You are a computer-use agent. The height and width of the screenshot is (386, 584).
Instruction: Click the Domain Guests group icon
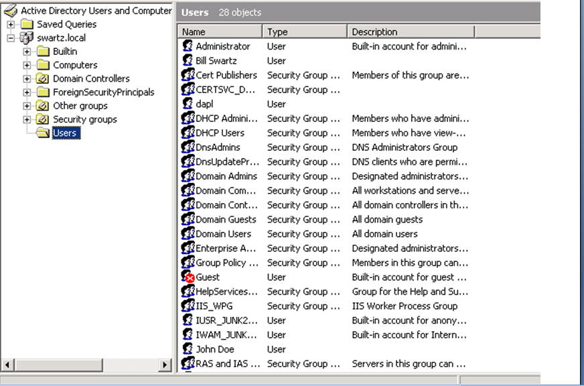coord(188,219)
